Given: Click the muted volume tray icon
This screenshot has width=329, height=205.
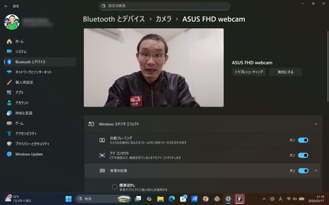Looking at the screenshot, I should click(x=295, y=199).
